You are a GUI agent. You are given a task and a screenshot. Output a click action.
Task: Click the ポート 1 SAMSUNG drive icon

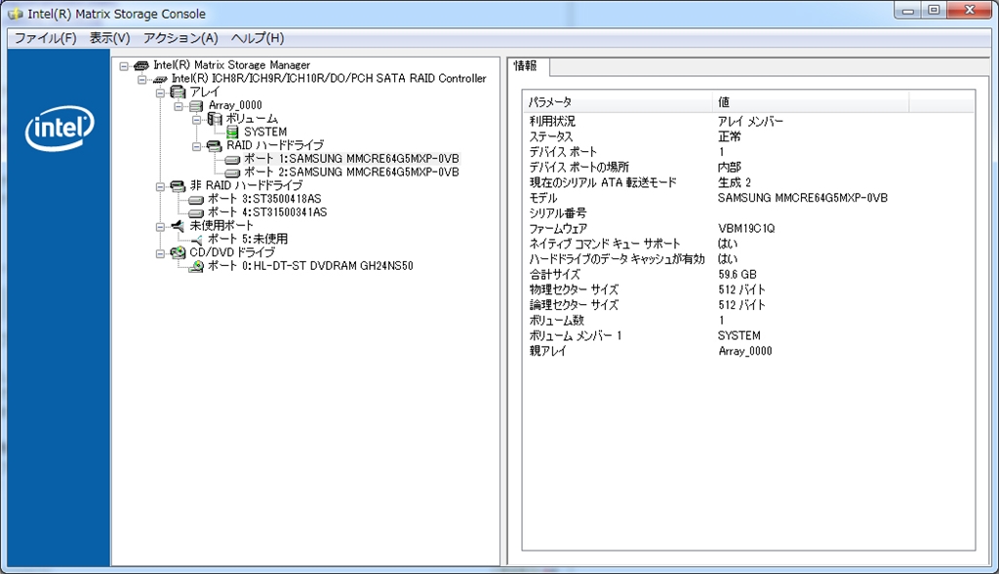pyautogui.click(x=232, y=159)
